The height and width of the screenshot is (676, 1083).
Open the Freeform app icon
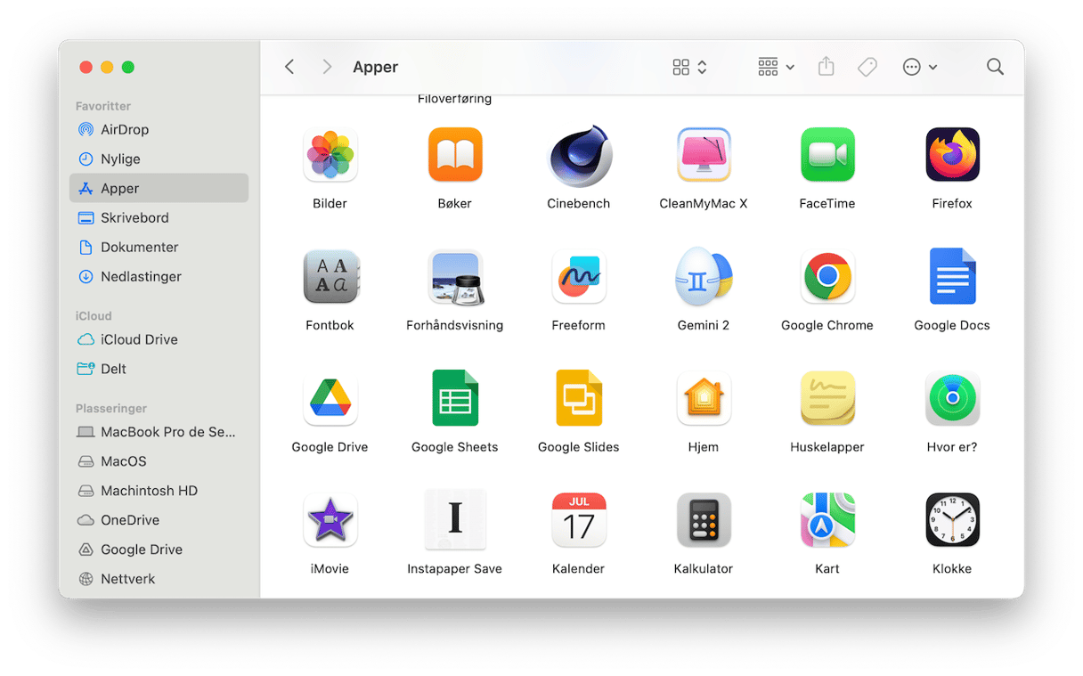click(x=579, y=276)
